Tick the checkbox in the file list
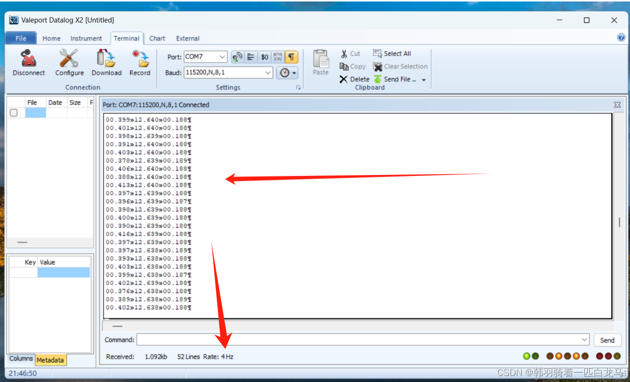Image resolution: width=630 pixels, height=382 pixels. pyautogui.click(x=14, y=112)
